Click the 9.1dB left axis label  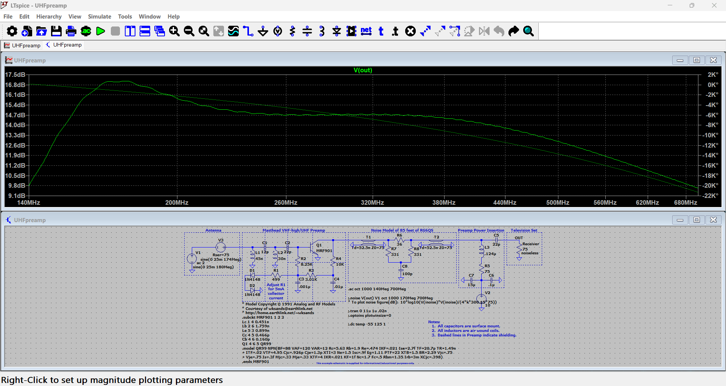[x=17, y=196]
